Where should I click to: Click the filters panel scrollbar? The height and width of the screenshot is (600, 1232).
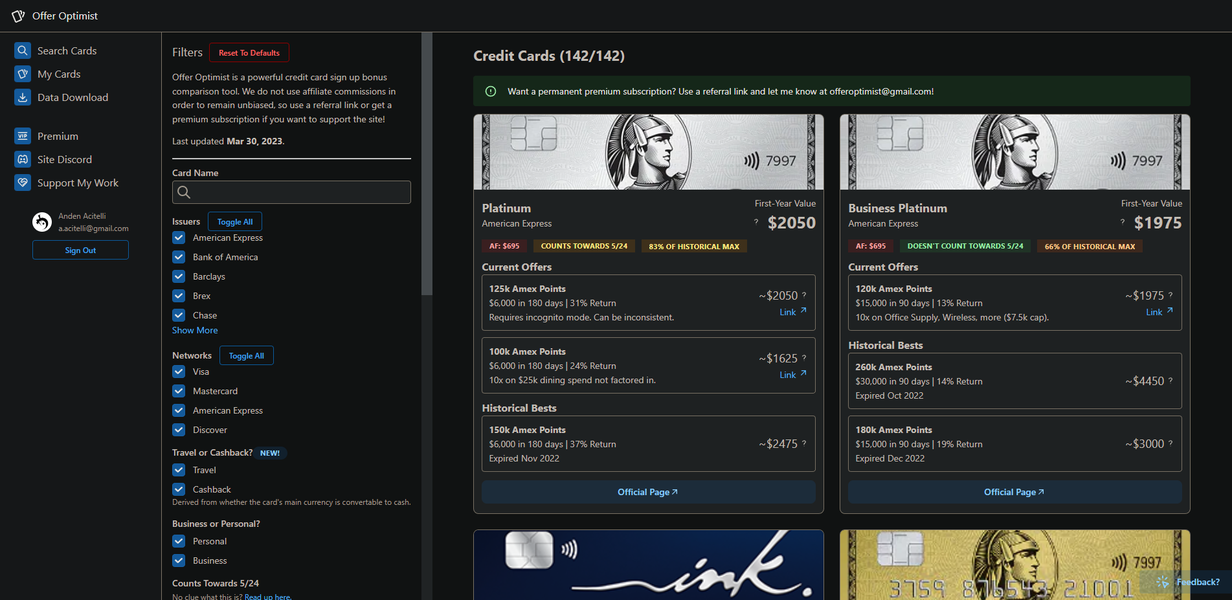427,163
